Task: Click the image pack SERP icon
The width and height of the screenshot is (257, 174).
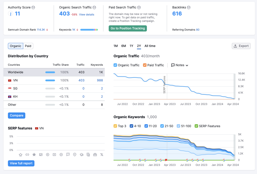Action: click(x=41, y=155)
